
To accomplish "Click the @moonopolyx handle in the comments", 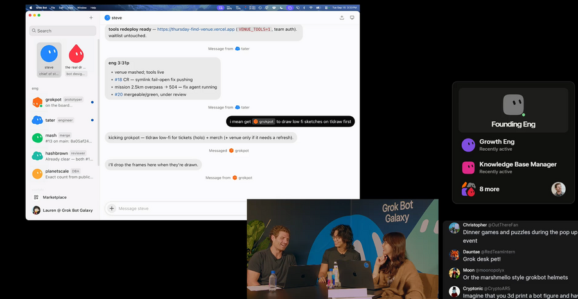I will [x=489, y=270].
